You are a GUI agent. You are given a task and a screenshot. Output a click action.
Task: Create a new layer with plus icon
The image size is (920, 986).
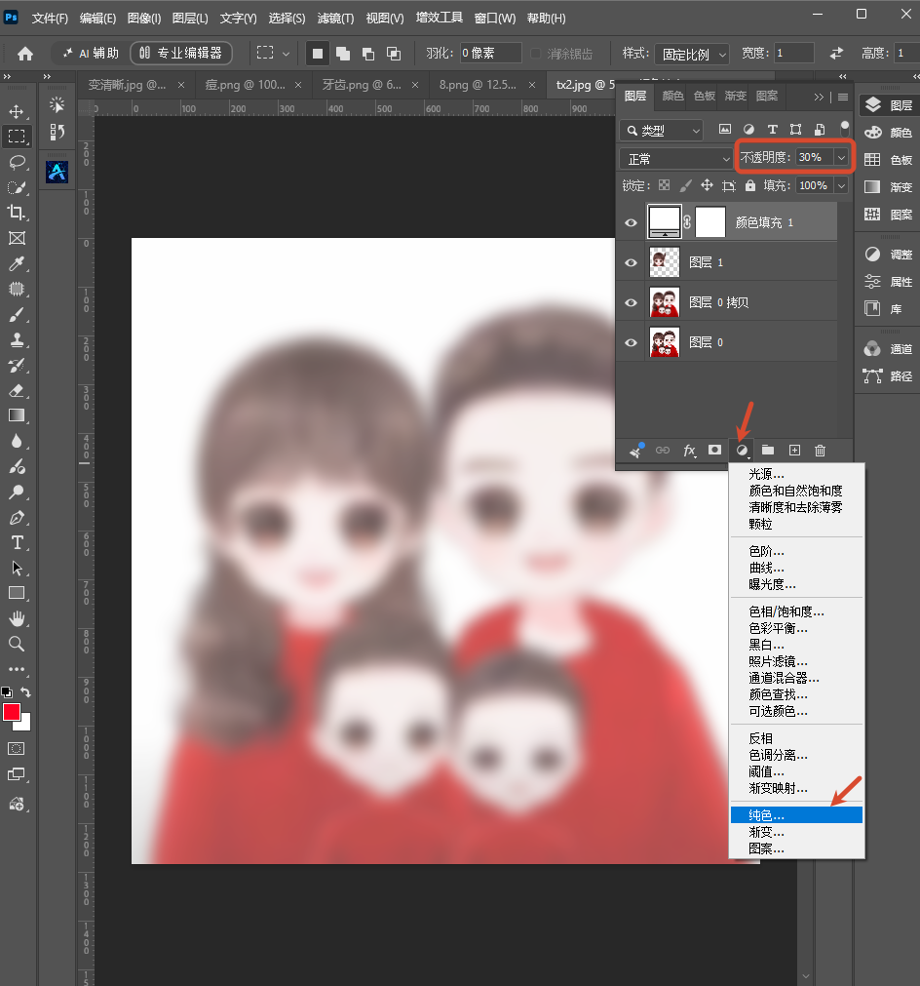point(794,451)
